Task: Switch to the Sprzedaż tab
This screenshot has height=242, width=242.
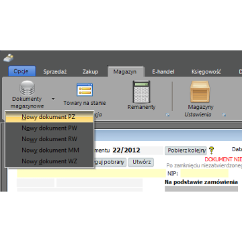Action: pos(55,72)
